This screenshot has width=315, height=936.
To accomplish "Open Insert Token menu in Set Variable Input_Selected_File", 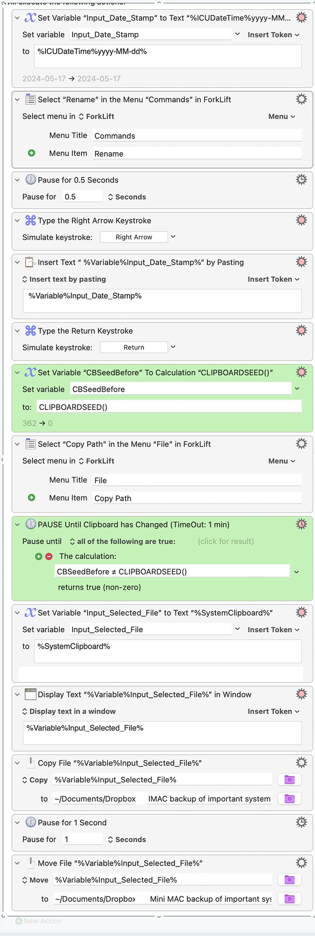I will 273,630.
